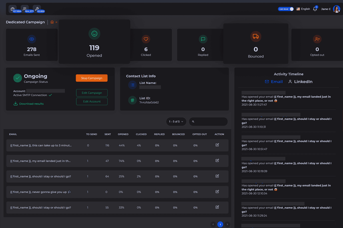Open the notifications bell
The height and width of the screenshot is (228, 343).
pos(315,9)
